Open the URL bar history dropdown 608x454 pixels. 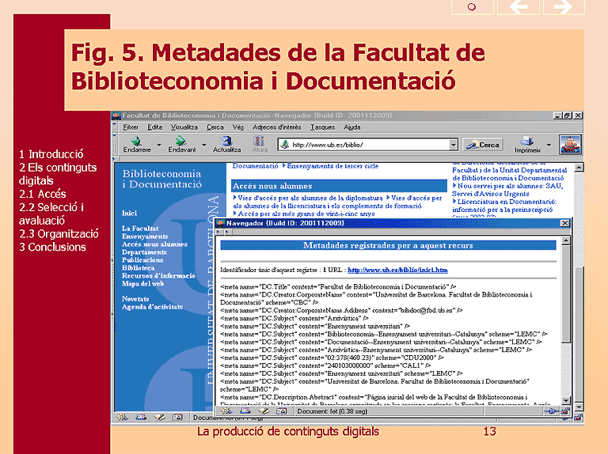coord(454,145)
